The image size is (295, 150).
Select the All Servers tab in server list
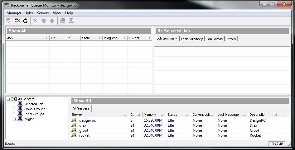click(81, 108)
